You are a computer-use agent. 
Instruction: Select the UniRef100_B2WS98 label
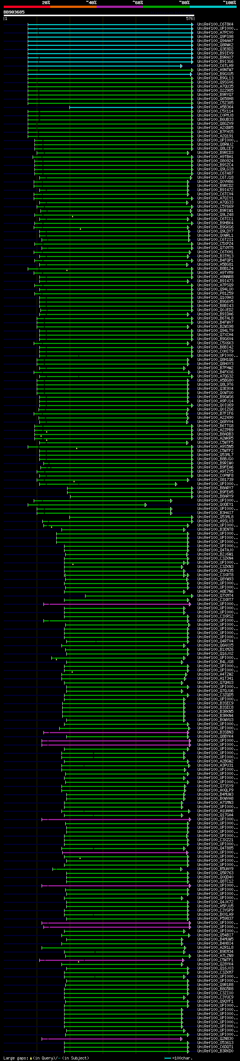coord(215,326)
